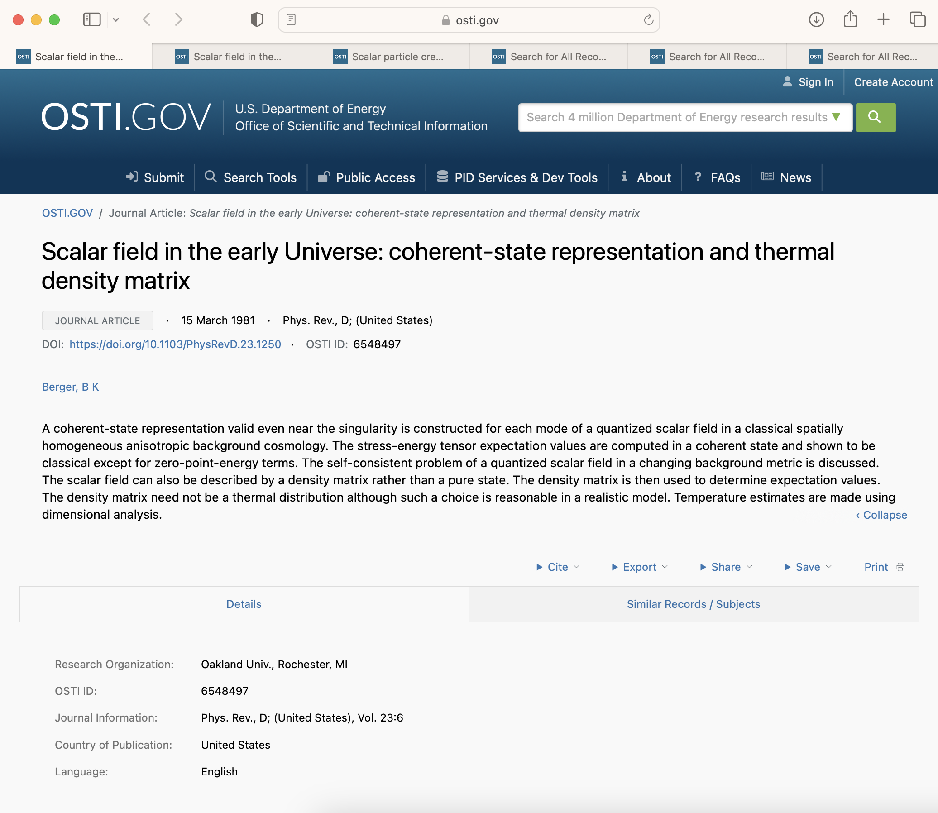Click the Public Access unlocked padlock icon
938x813 pixels.
pyautogui.click(x=323, y=176)
